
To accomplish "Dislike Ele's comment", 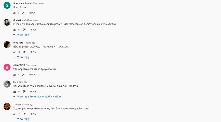I will point(24,91).
